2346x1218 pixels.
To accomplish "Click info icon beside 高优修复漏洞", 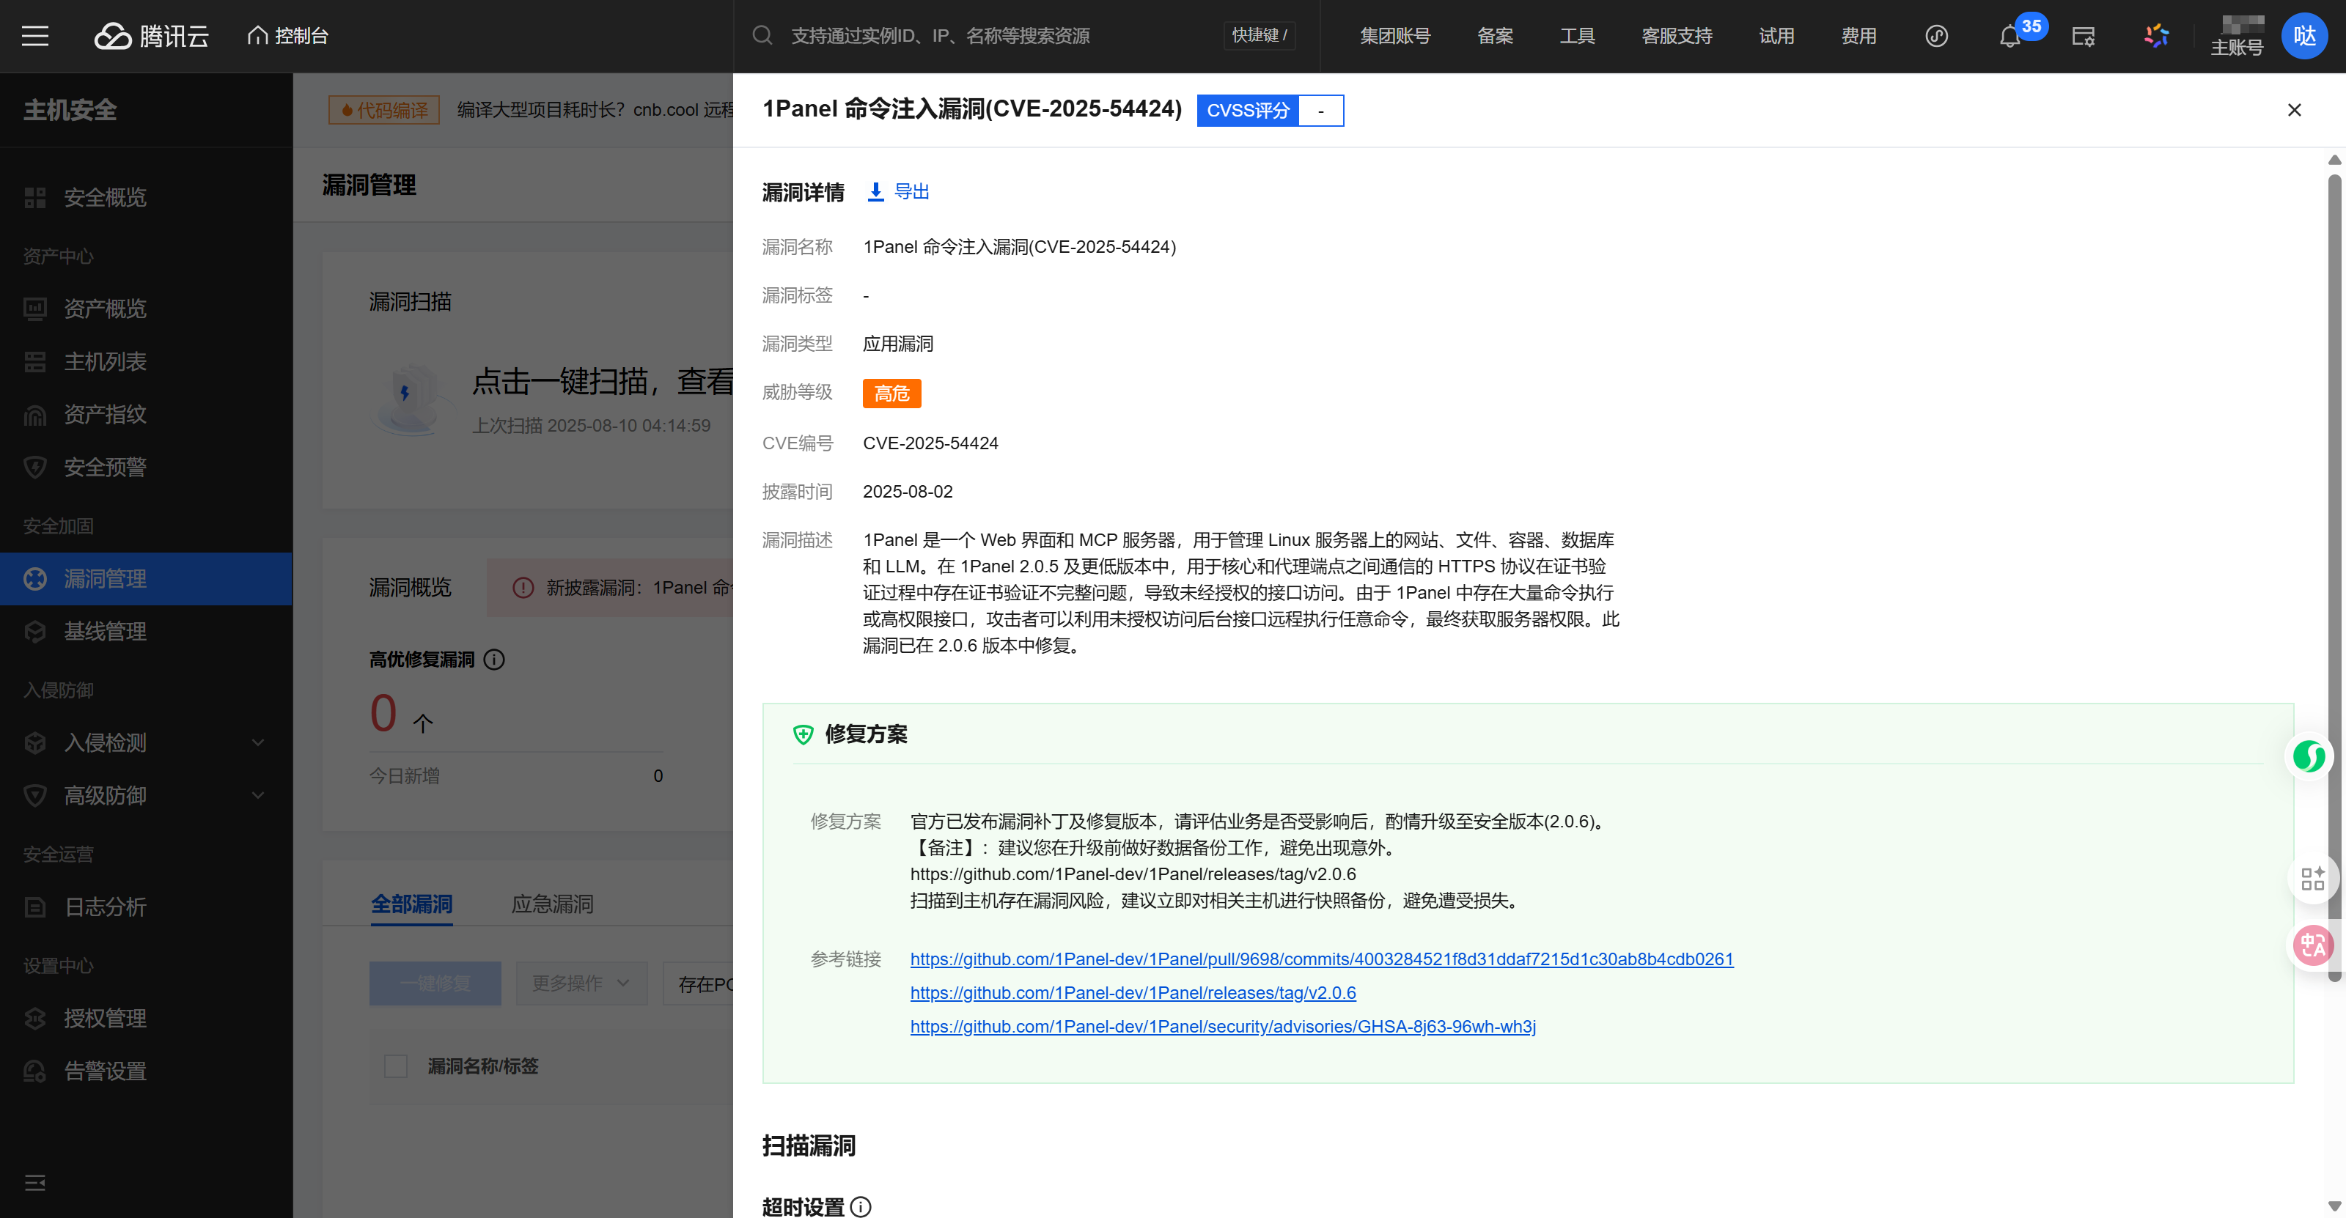I will coord(493,659).
